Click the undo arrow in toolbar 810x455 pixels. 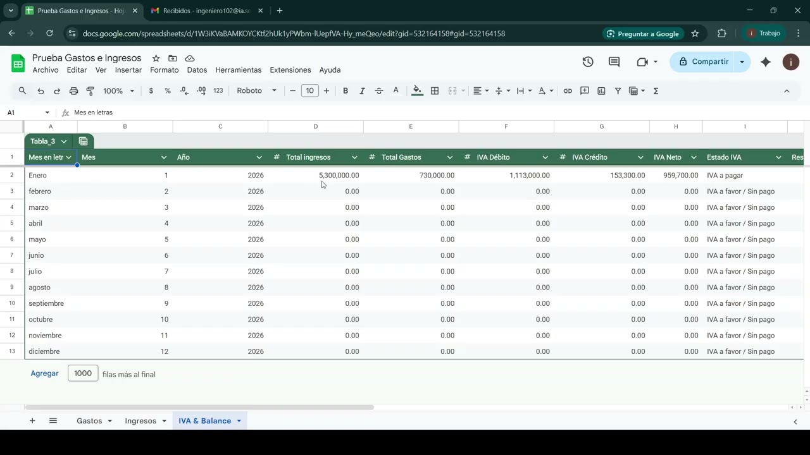(x=40, y=91)
